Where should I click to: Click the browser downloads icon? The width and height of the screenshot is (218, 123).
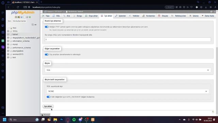[206, 7]
